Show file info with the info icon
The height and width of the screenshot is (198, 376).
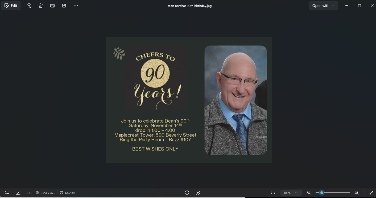pos(187,193)
